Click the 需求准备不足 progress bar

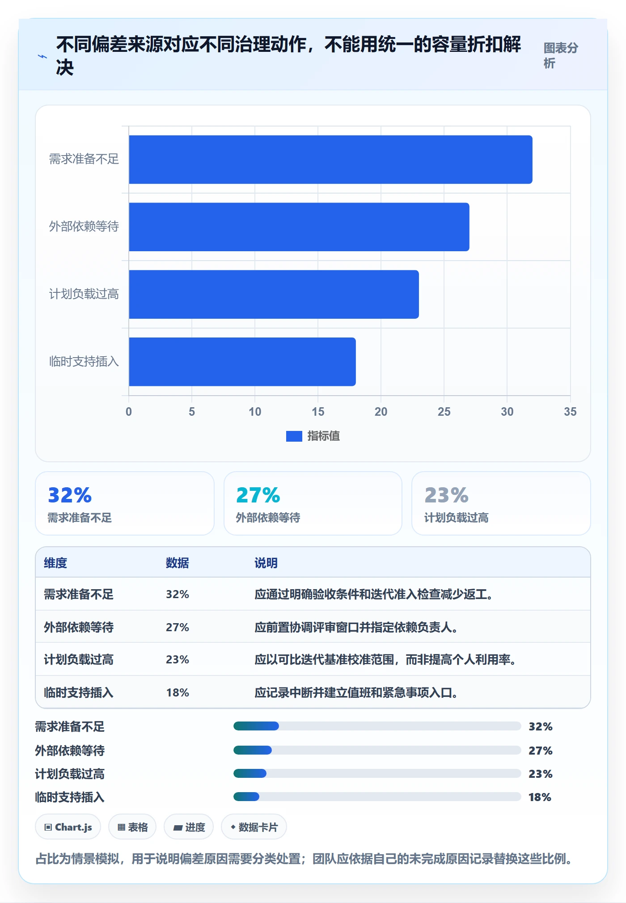click(x=377, y=726)
